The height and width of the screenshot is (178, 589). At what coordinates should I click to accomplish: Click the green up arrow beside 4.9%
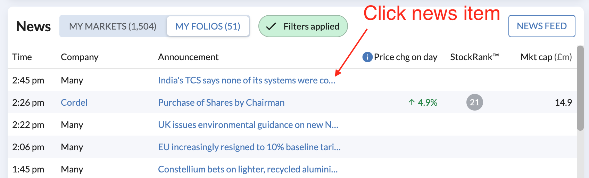412,102
